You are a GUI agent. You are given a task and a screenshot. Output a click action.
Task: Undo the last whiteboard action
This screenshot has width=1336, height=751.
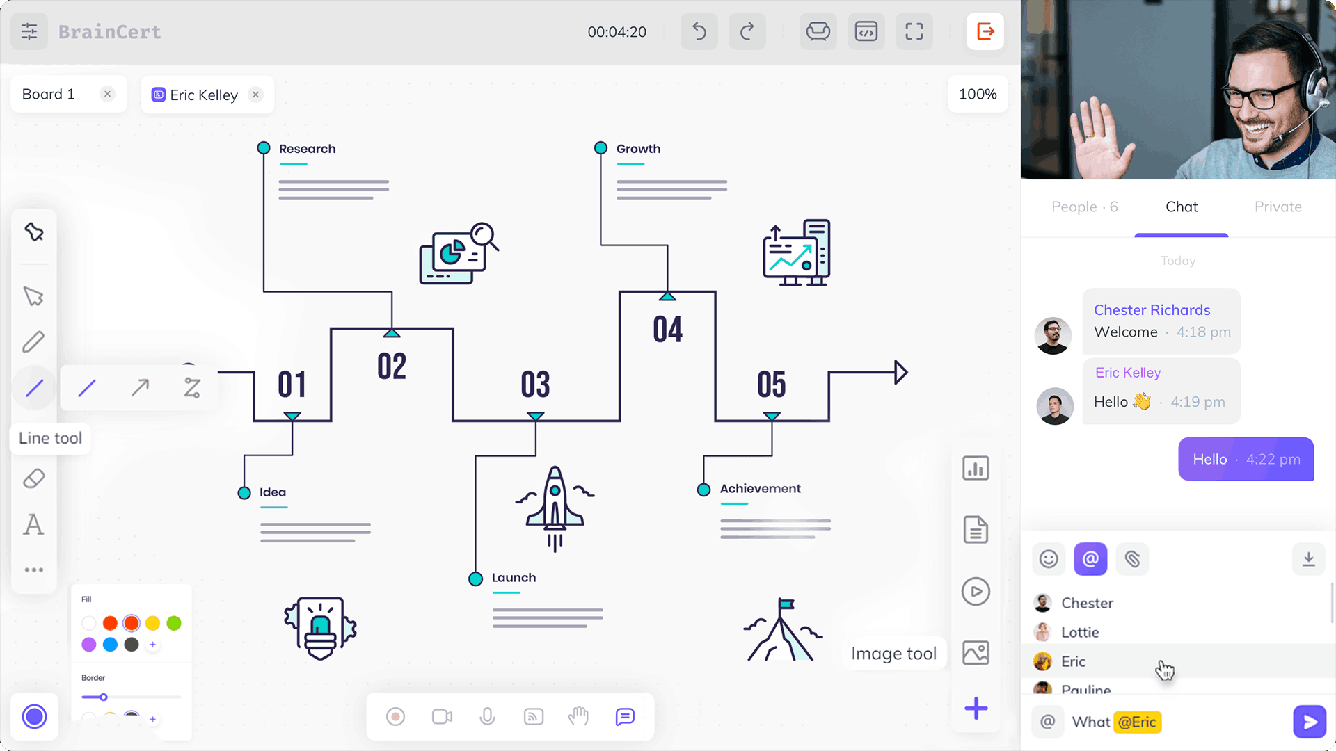click(x=699, y=31)
